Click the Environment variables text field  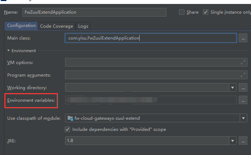pos(150,100)
